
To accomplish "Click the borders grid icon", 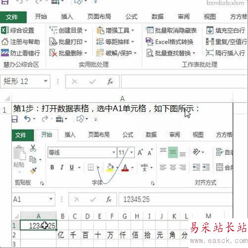I will pos(91,168).
